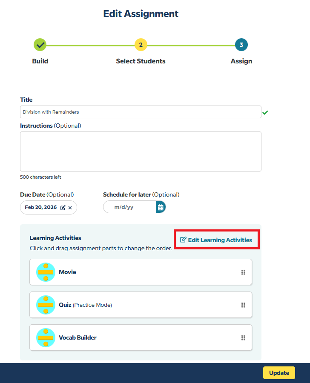Image resolution: width=310 pixels, height=383 pixels.
Task: Go to step 2 Select Students circle
Action: pyautogui.click(x=141, y=44)
